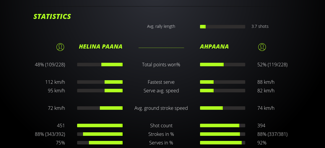Click the Total points won% label
The image size is (325, 148).
[161, 65]
